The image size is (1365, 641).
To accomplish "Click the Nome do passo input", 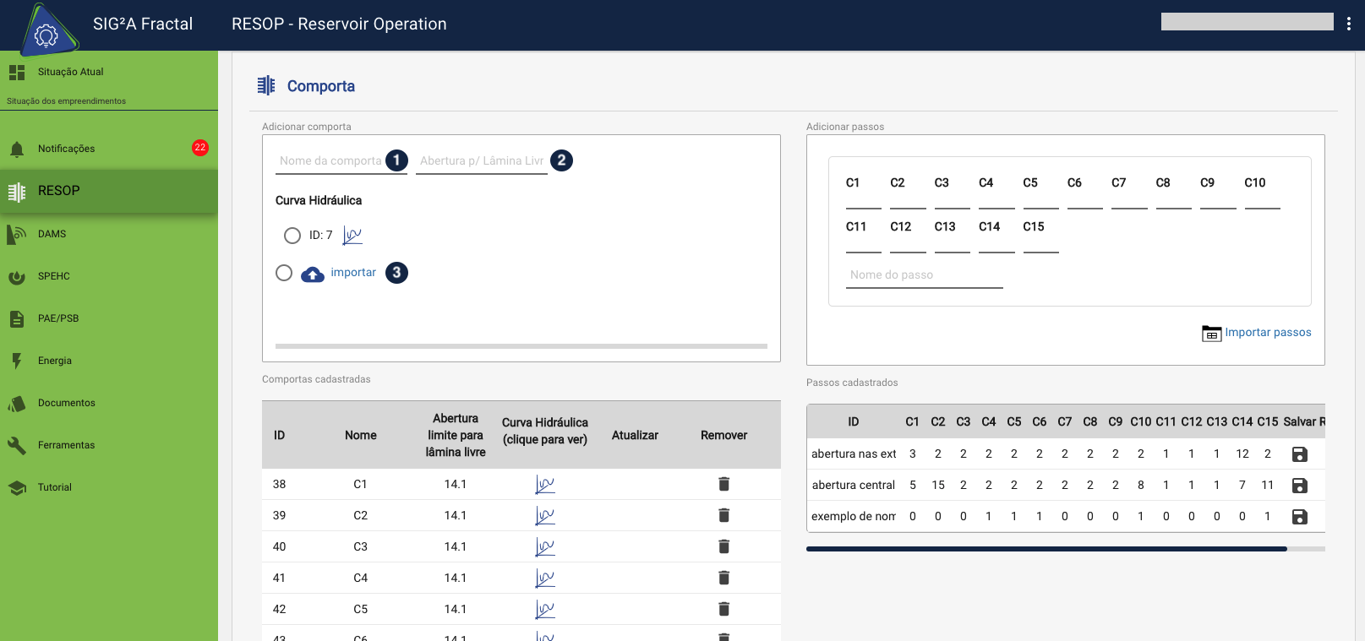I will coord(924,275).
